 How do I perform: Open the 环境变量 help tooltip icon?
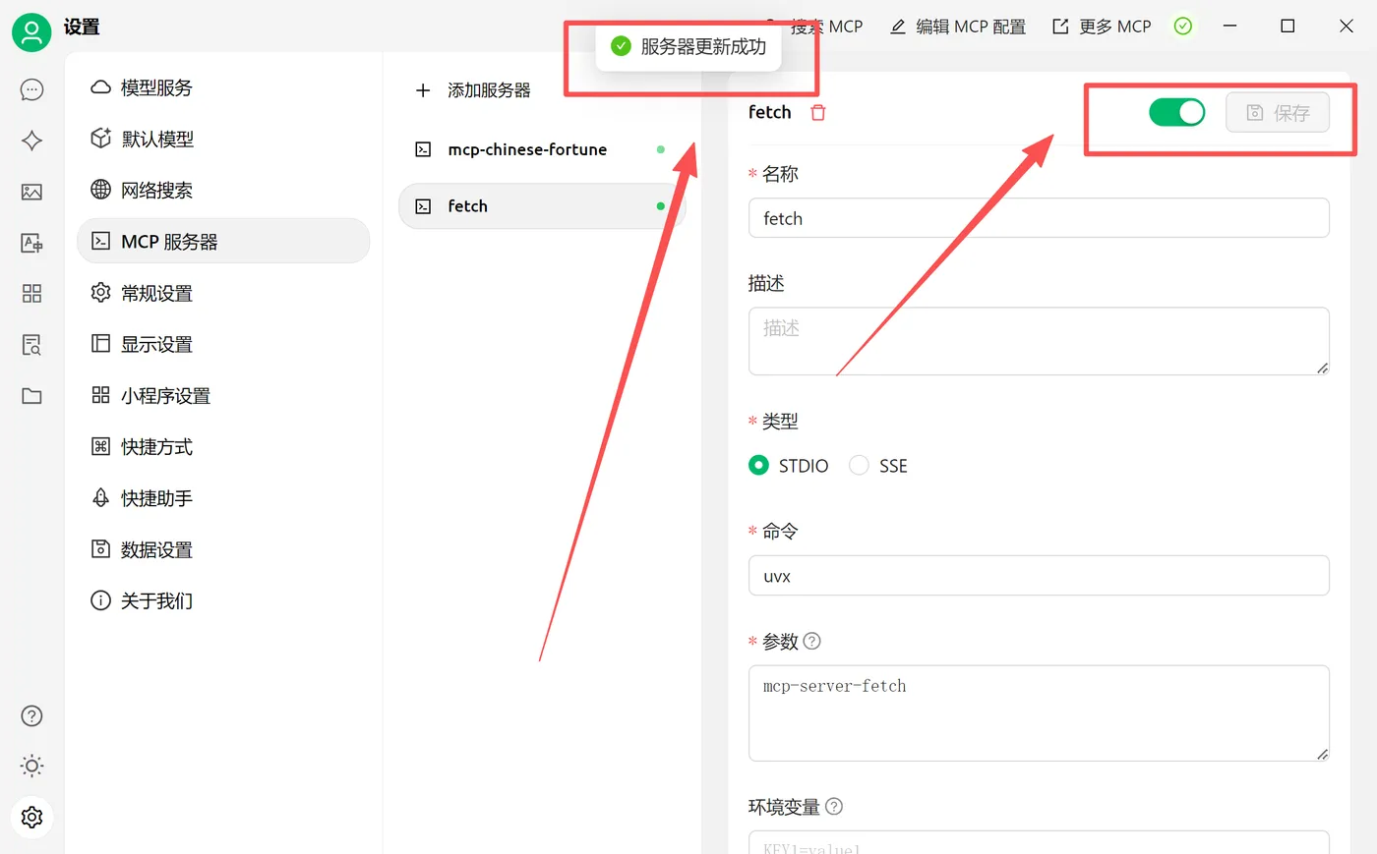(833, 806)
